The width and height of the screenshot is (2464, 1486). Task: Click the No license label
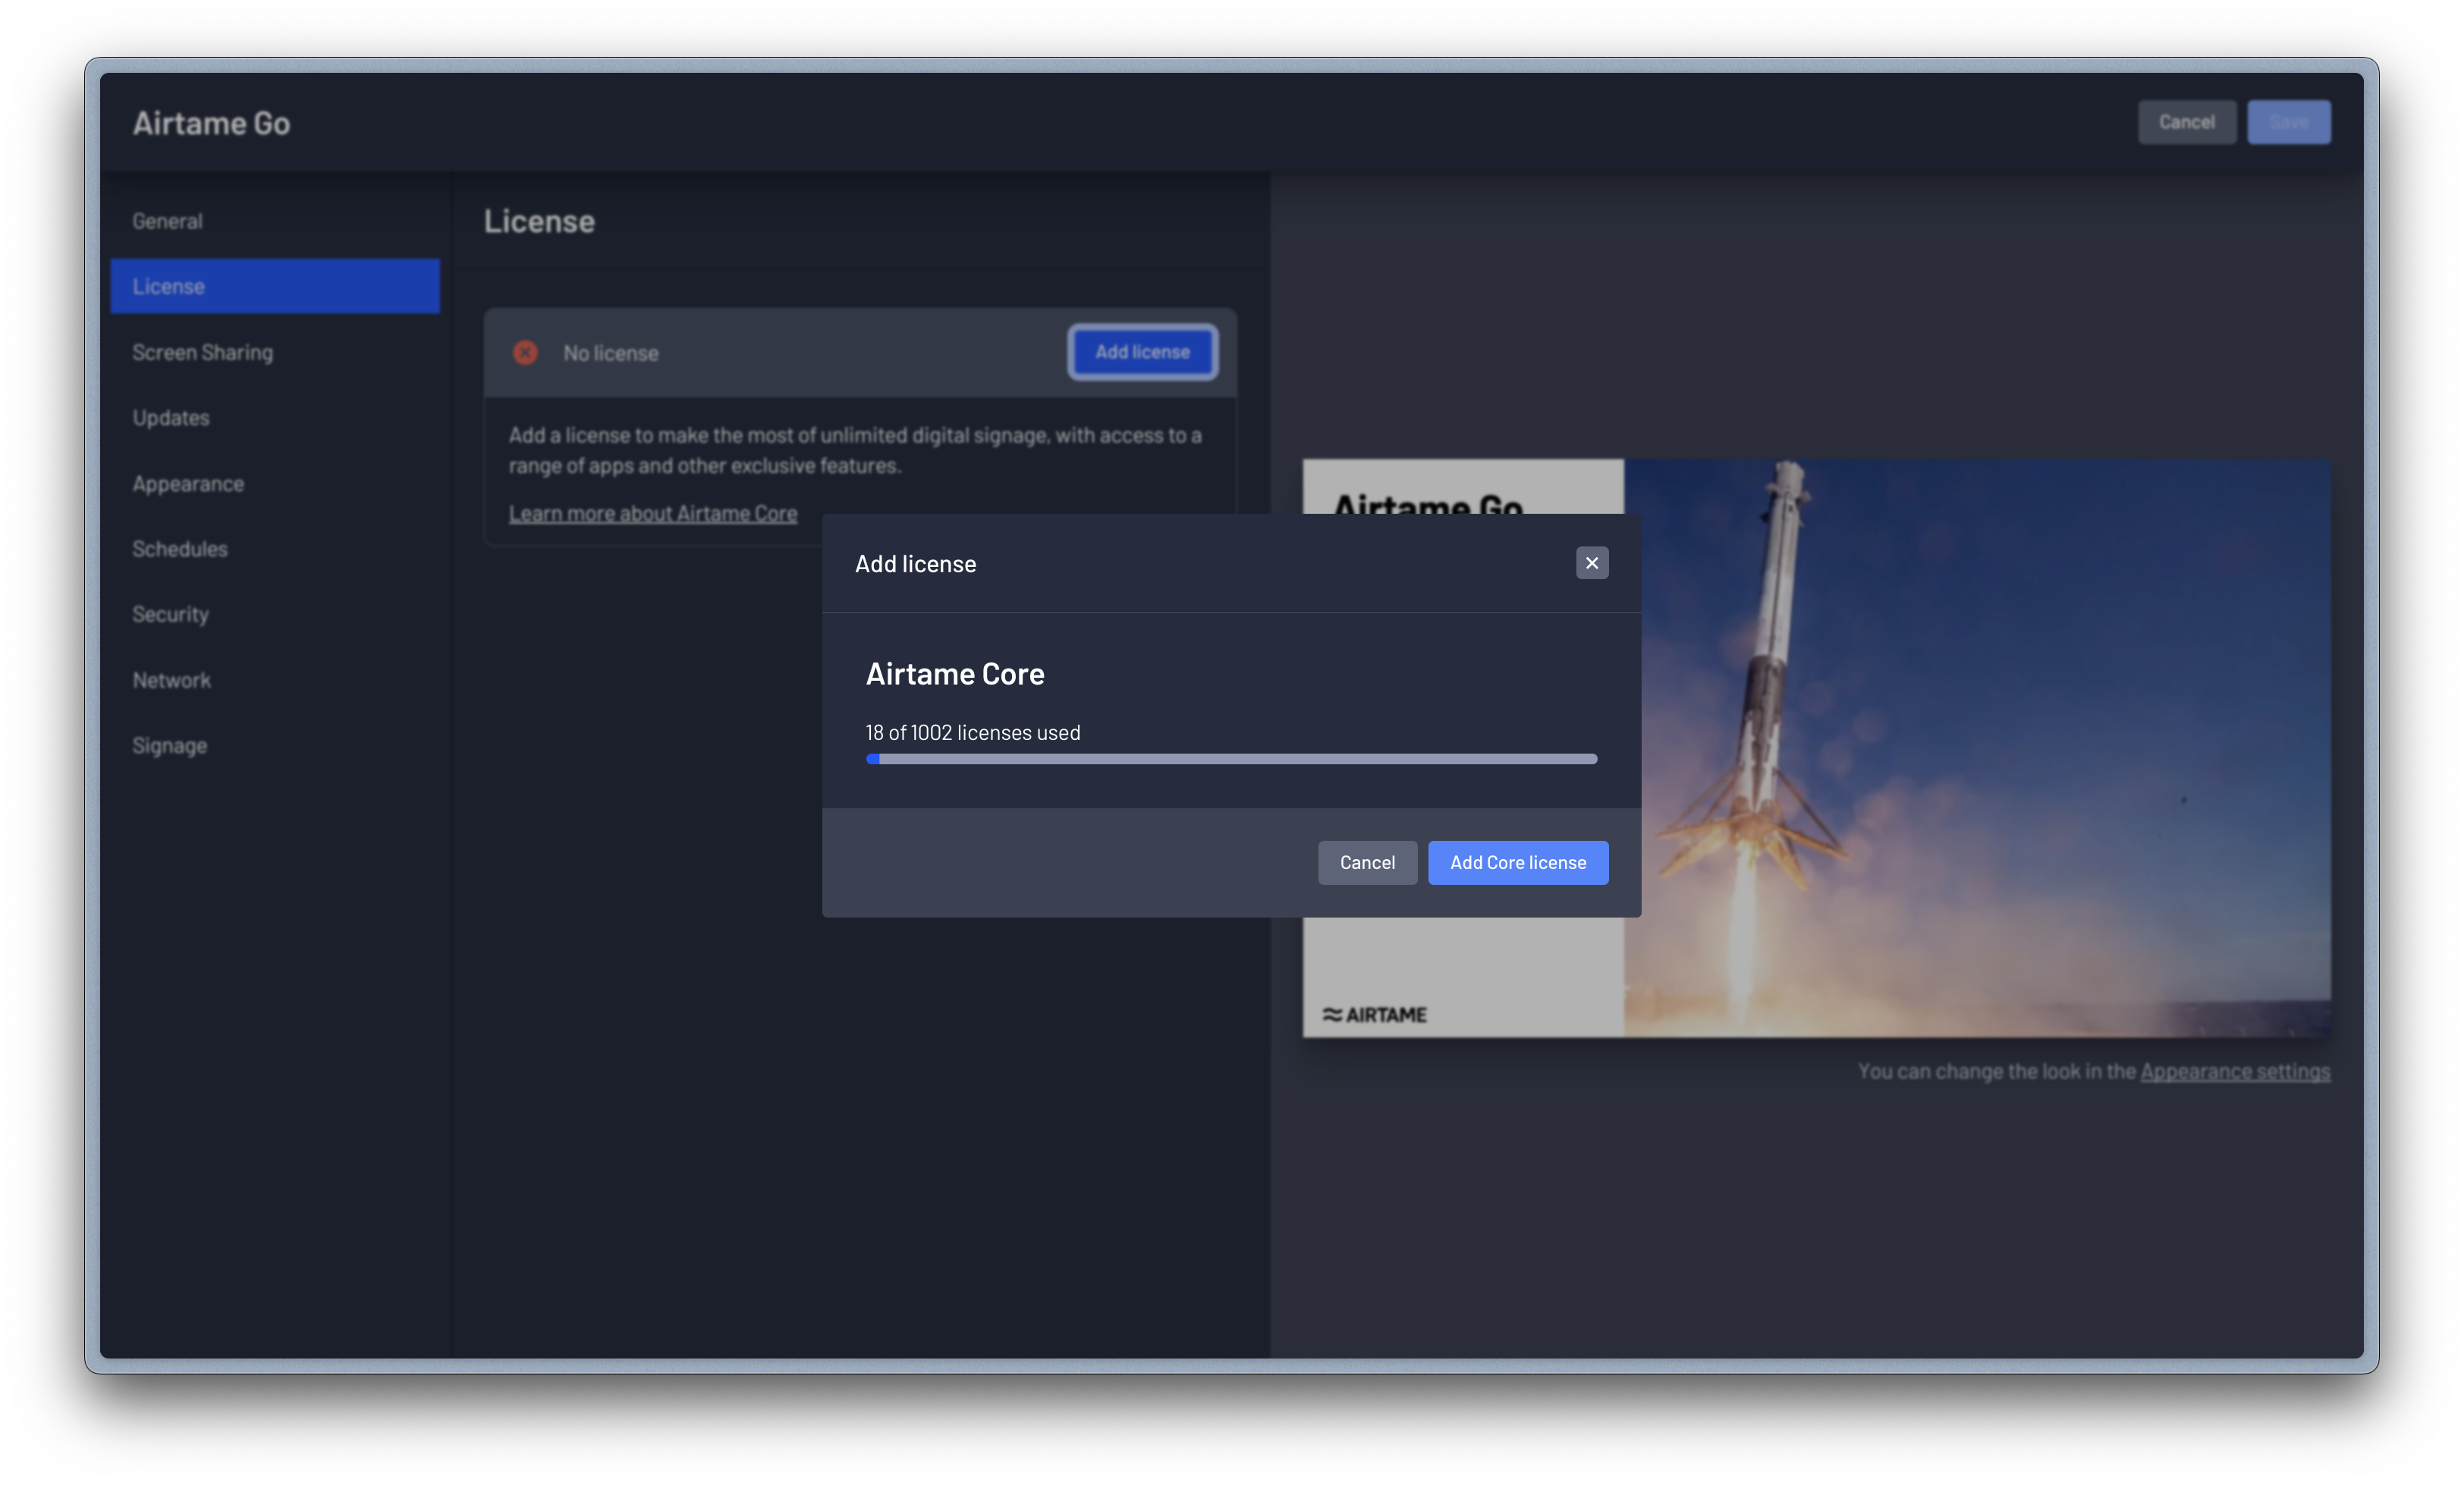(610, 353)
